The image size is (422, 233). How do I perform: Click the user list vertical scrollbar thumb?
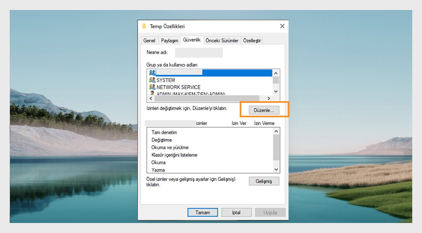[276, 80]
